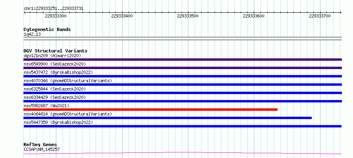Image resolution: width=353 pixels, height=158 pixels.
Task: Click the nsv6334429 (Sedlazeck2020) label
Action: 55,97
